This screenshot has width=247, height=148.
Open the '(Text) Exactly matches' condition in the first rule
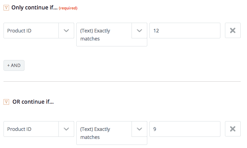(104, 35)
